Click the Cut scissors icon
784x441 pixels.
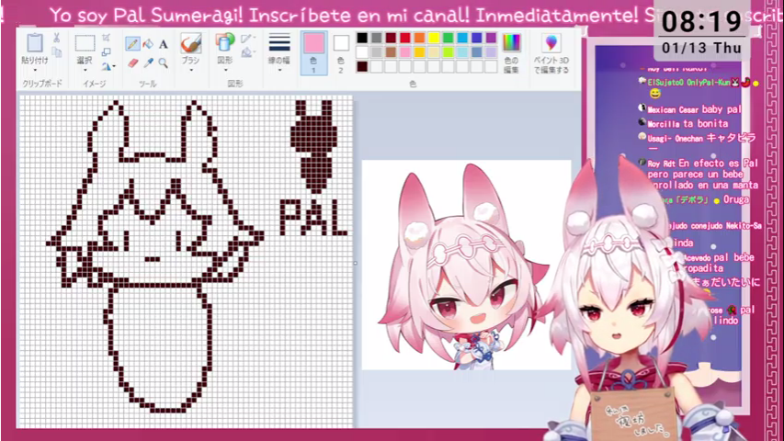click(56, 38)
